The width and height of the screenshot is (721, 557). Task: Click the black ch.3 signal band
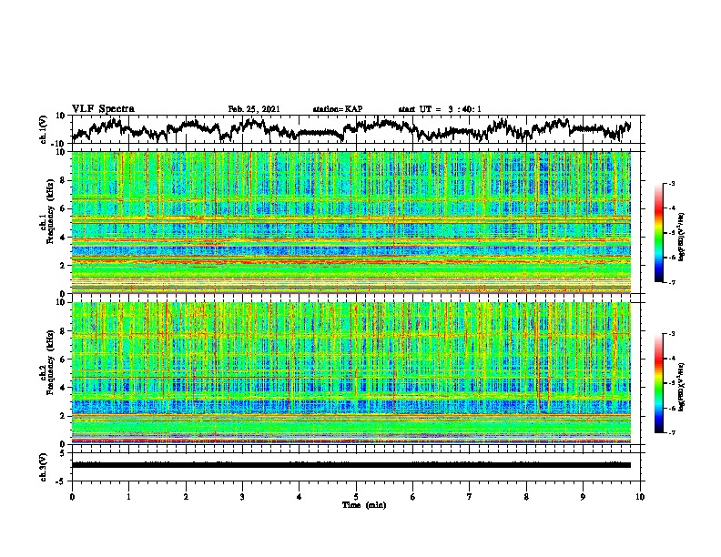[x=351, y=465]
